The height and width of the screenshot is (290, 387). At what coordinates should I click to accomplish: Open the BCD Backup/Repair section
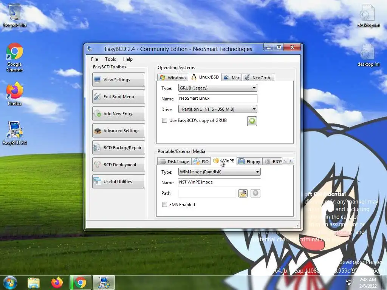point(118,148)
